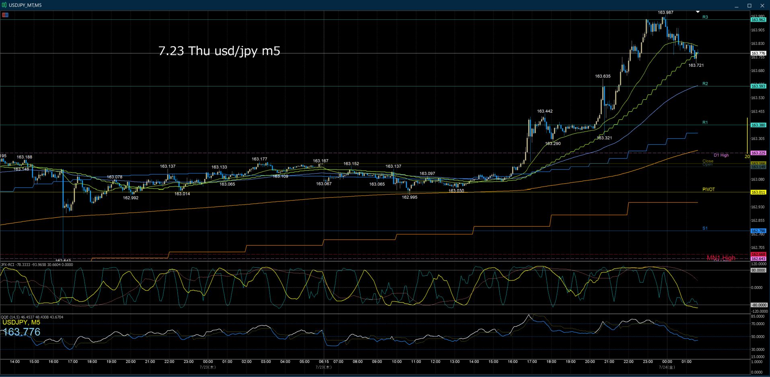This screenshot has height=377, width=770.
Task: Select the R3 pivot level label
Action: pyautogui.click(x=705, y=17)
